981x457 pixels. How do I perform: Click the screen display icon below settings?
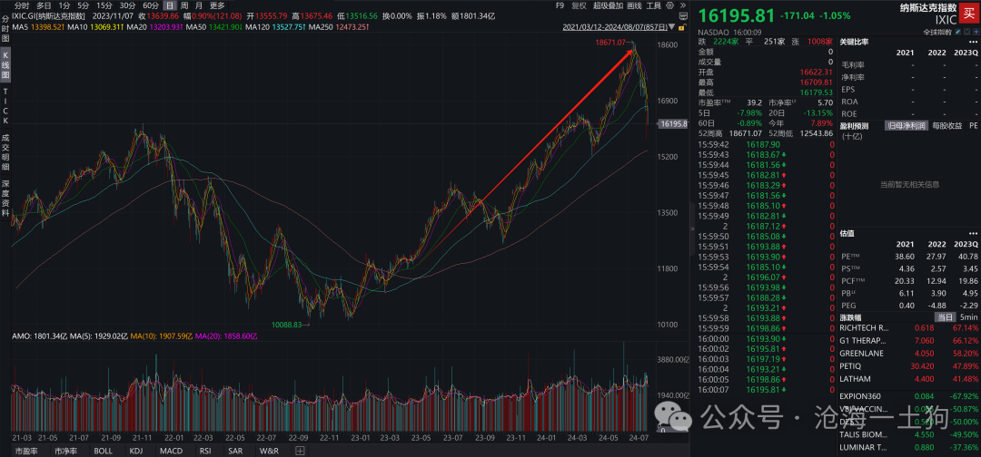tap(683, 16)
